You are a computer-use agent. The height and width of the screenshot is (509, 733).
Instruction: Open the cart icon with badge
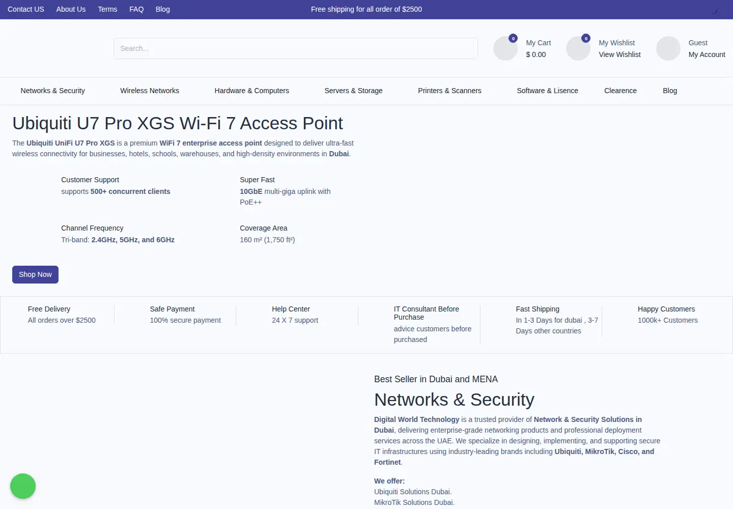click(505, 48)
